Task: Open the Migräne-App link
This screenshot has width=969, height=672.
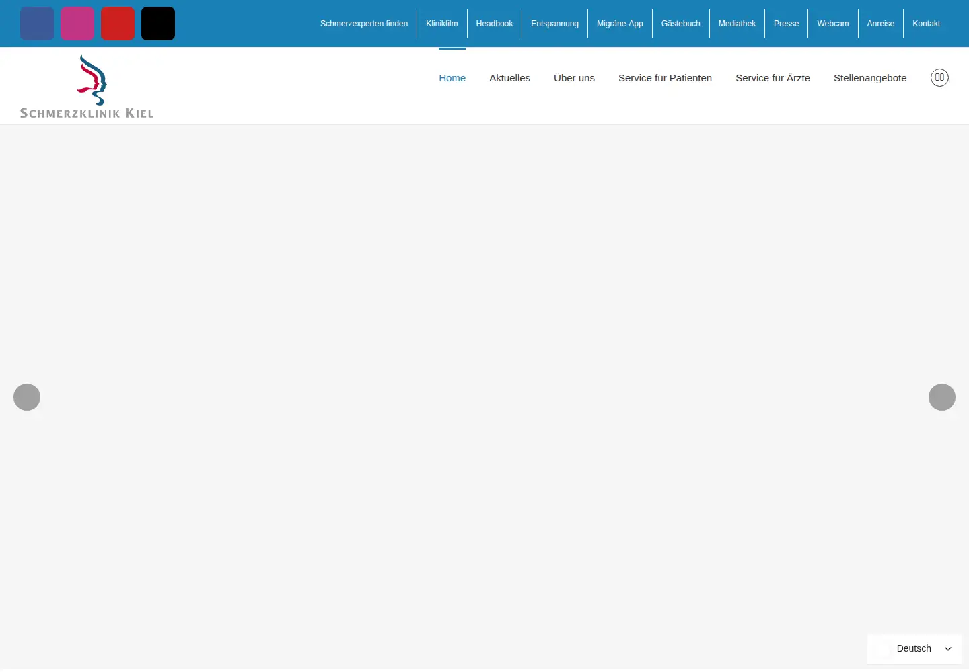Action: 620,24
